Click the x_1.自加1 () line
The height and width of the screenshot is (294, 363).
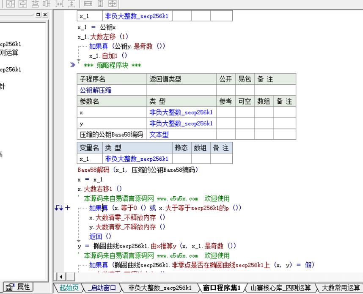pos(108,55)
